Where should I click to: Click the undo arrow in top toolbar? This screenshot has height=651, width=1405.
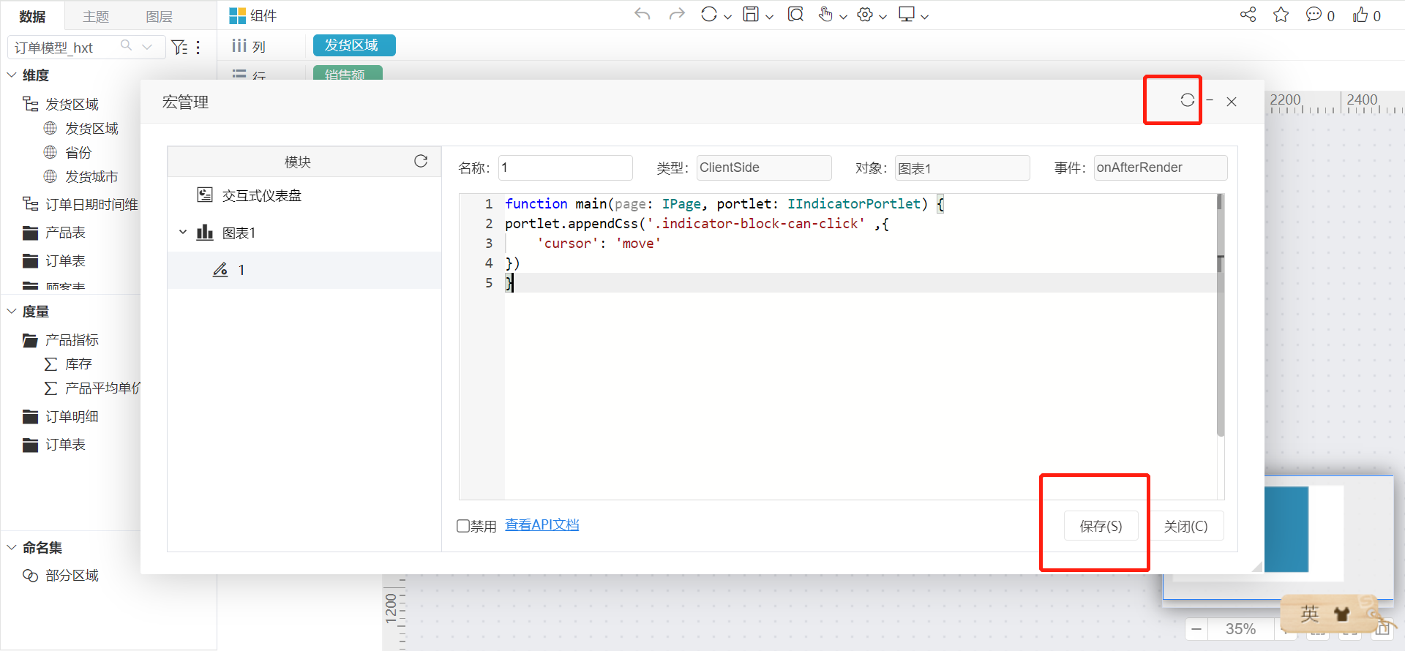[642, 15]
